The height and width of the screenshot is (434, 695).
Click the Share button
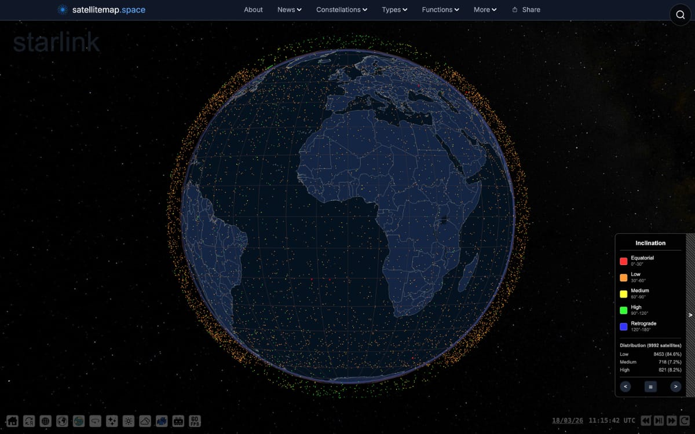(x=526, y=10)
